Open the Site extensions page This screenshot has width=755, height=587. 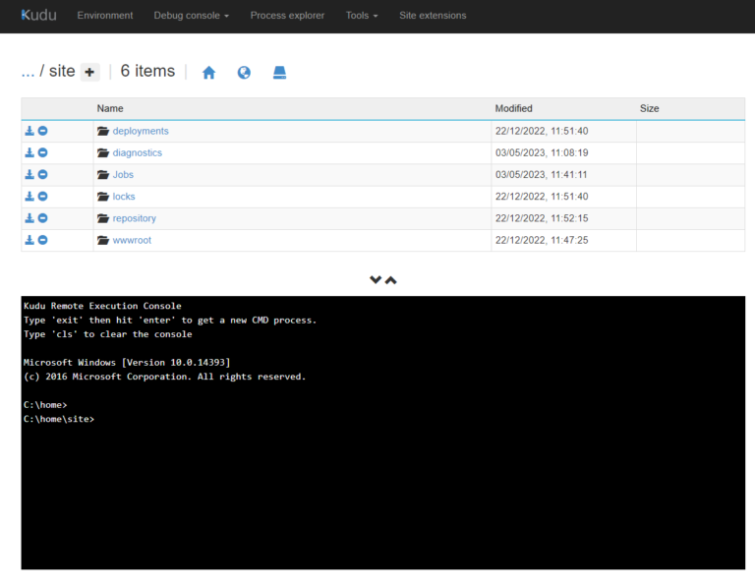pyautogui.click(x=433, y=16)
